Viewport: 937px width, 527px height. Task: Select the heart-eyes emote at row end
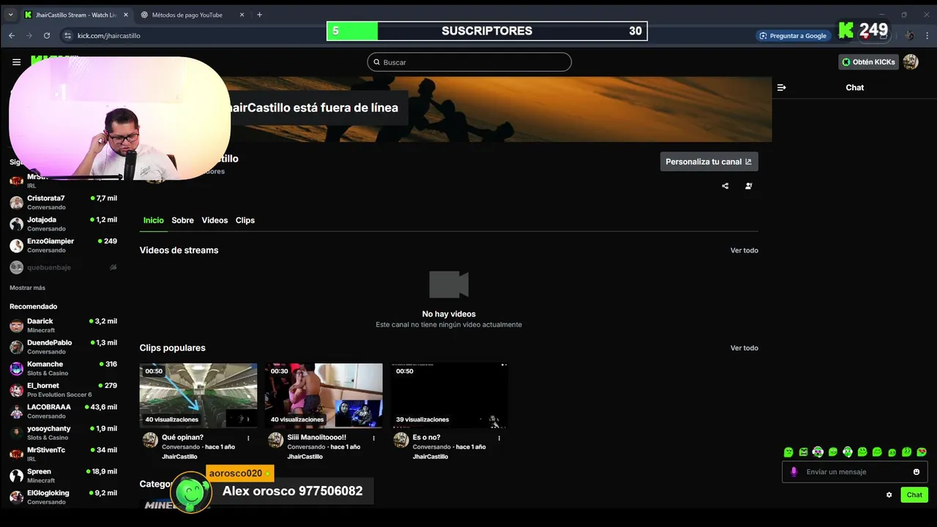click(x=922, y=452)
